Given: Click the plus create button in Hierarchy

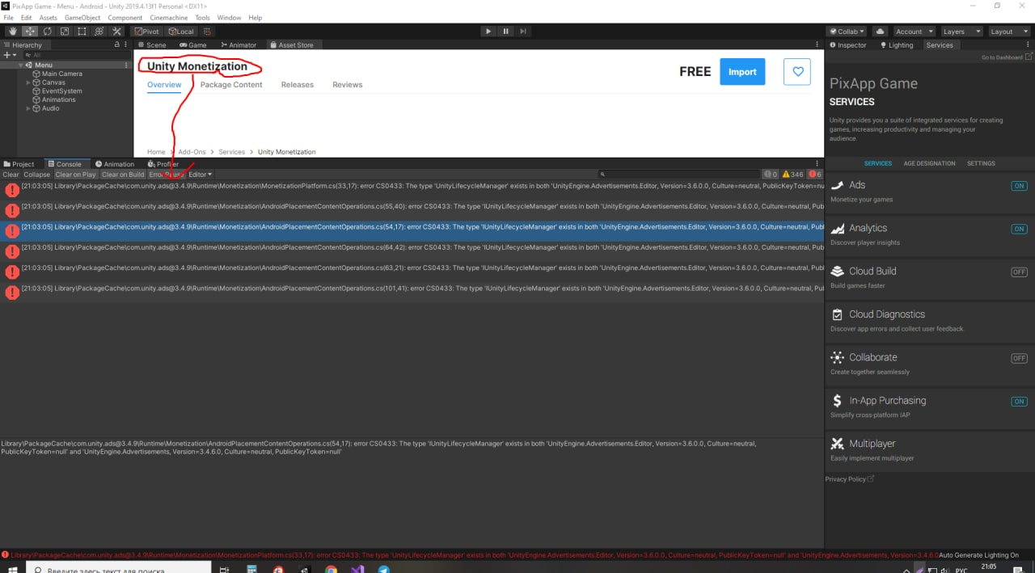Looking at the screenshot, I should (8, 55).
